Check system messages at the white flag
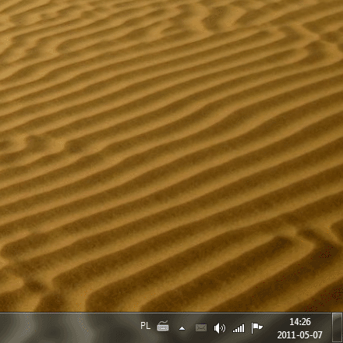 click(x=257, y=328)
